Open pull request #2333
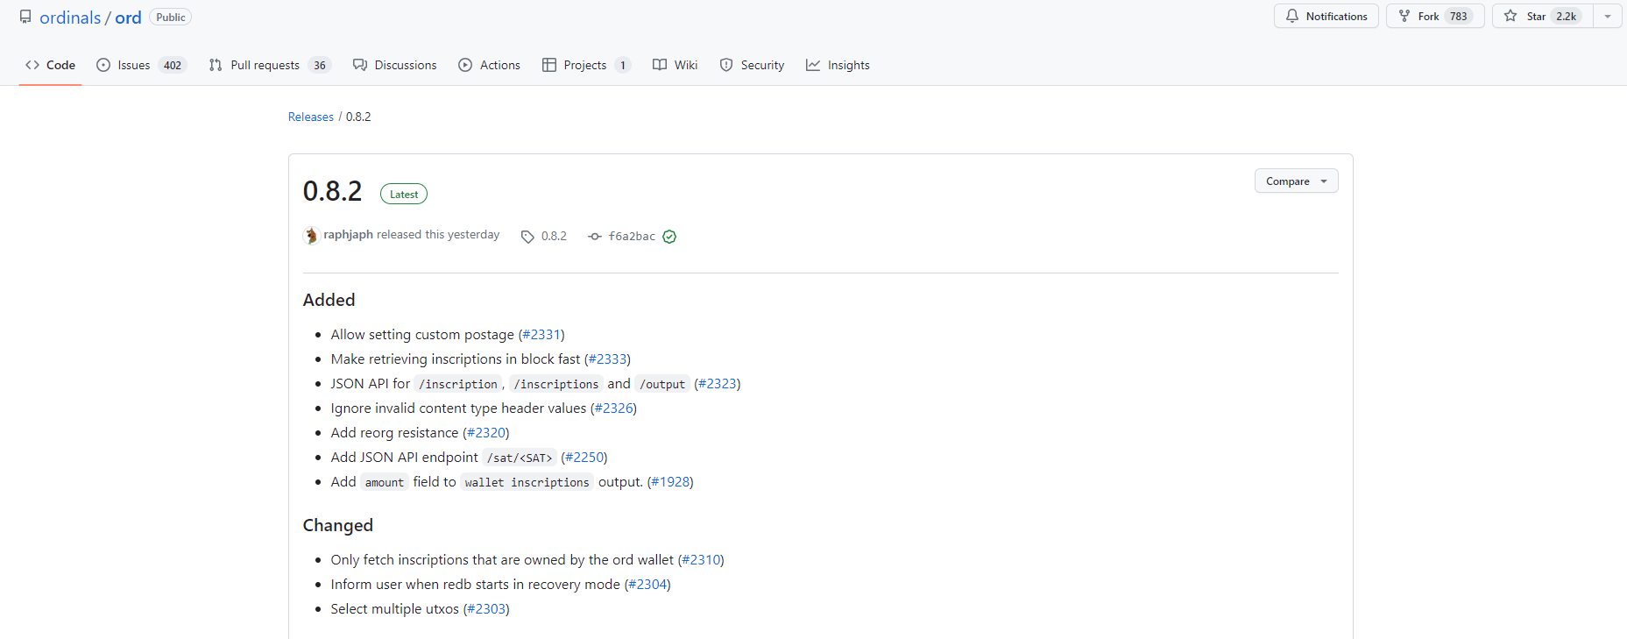Screen dimensions: 1627x639 (607, 359)
